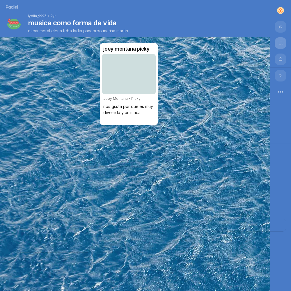Select post text nos gusta por que
Screen dimensions: 291x291
click(128, 109)
